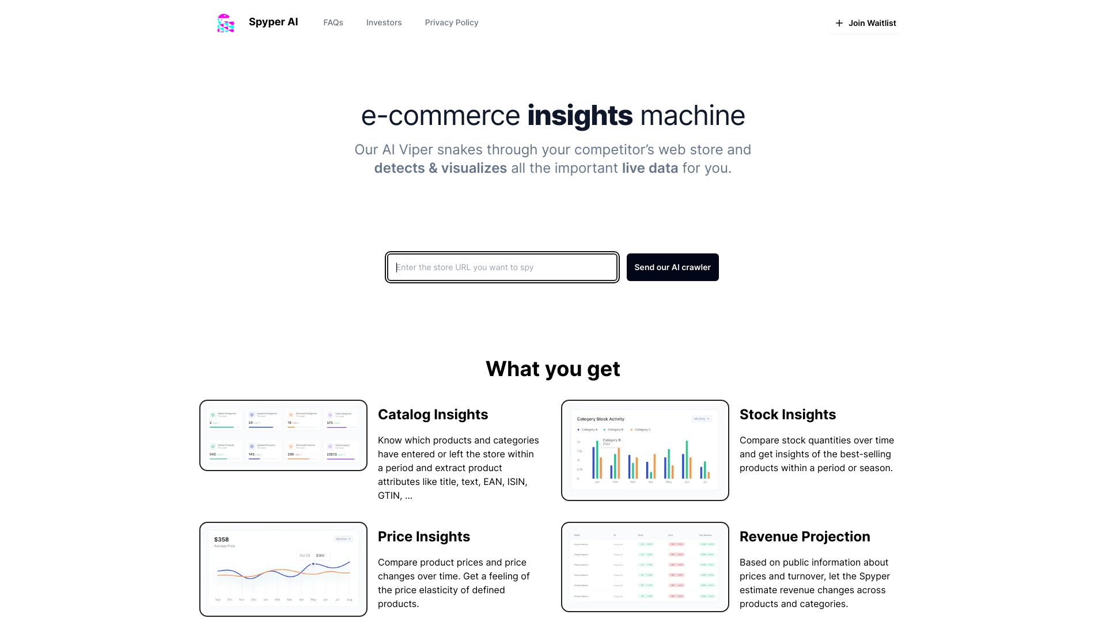
Task: Click the Stock Insights chart icon
Action: [644, 450]
